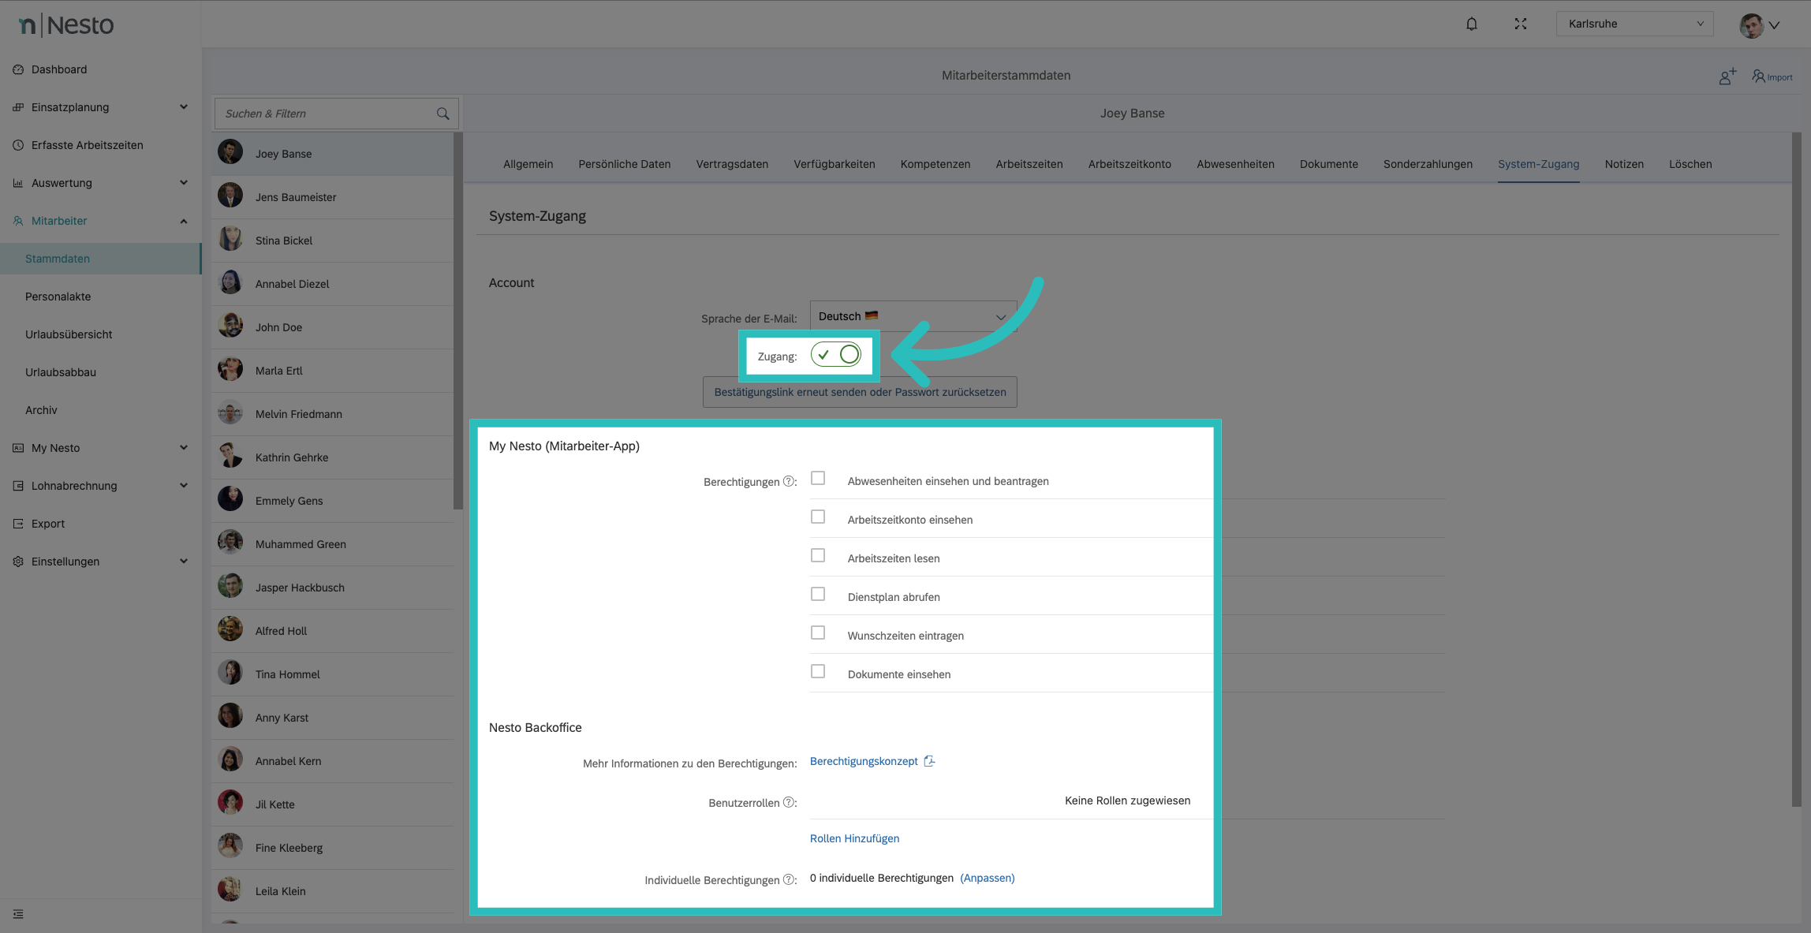Image resolution: width=1811 pixels, height=933 pixels.
Task: Enable the Dienstplan abrufen checkbox
Action: click(818, 595)
